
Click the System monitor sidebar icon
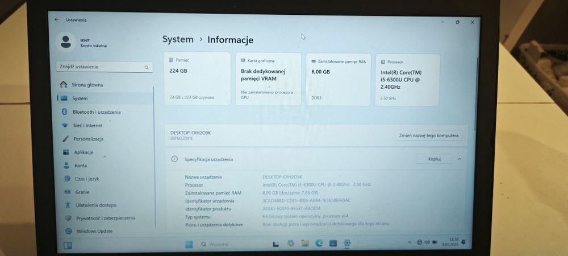point(64,98)
